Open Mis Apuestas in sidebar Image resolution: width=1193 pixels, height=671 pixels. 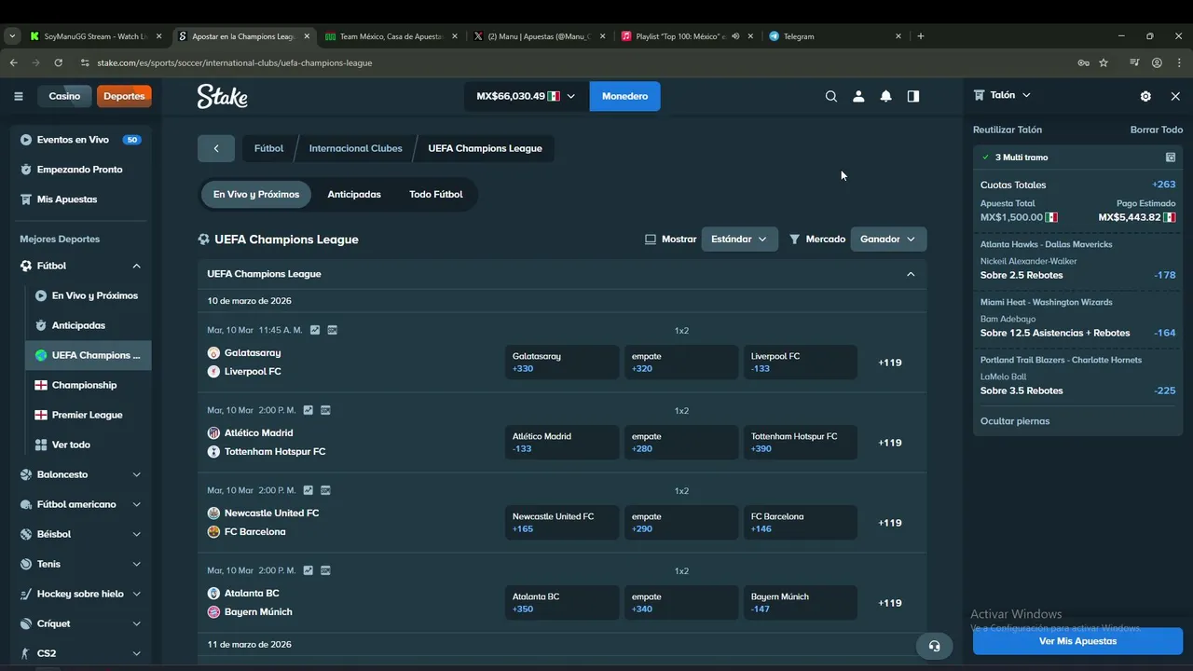tap(81, 199)
